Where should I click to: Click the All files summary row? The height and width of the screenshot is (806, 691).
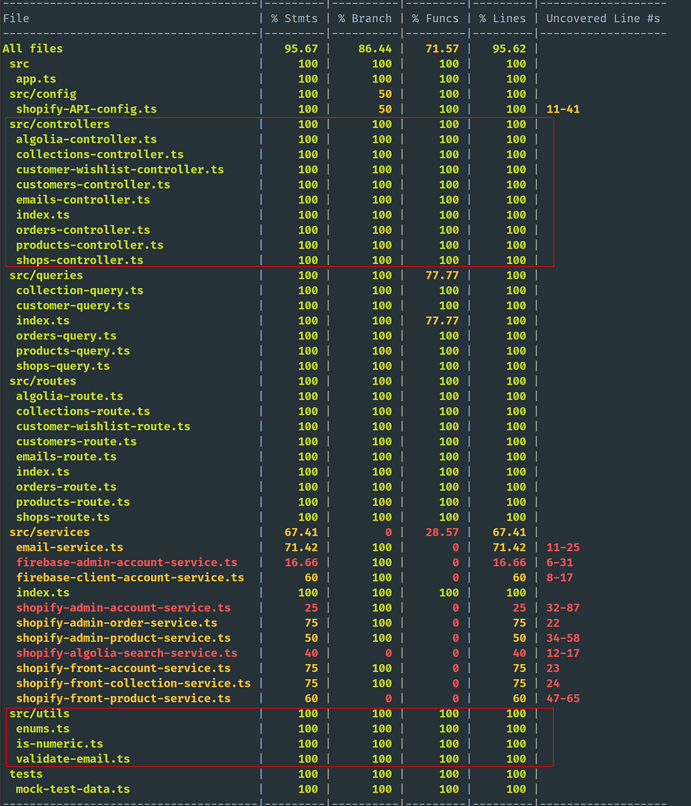tap(32, 48)
